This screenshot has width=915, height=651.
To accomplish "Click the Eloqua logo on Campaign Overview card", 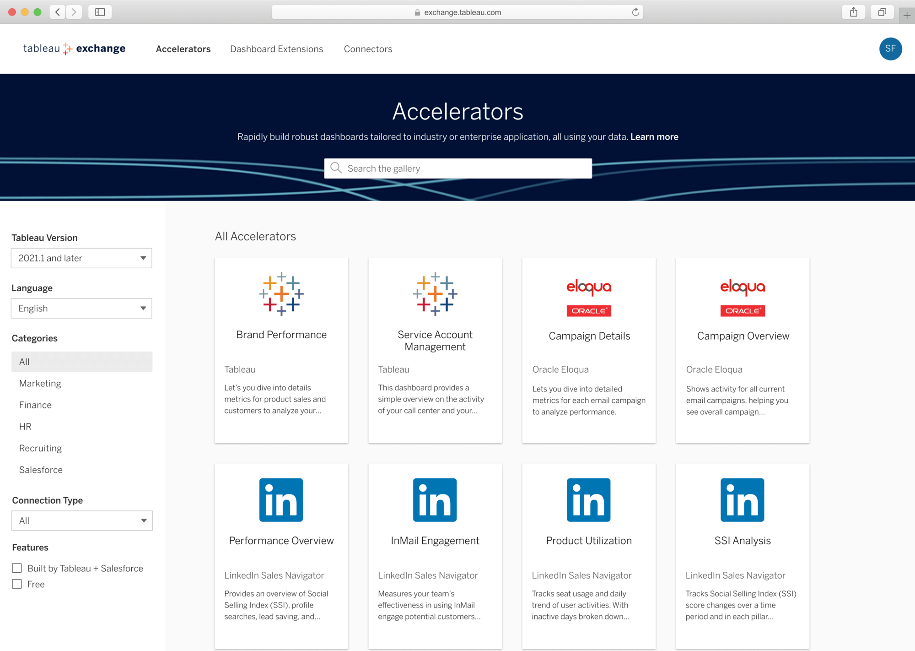I will pyautogui.click(x=742, y=297).
